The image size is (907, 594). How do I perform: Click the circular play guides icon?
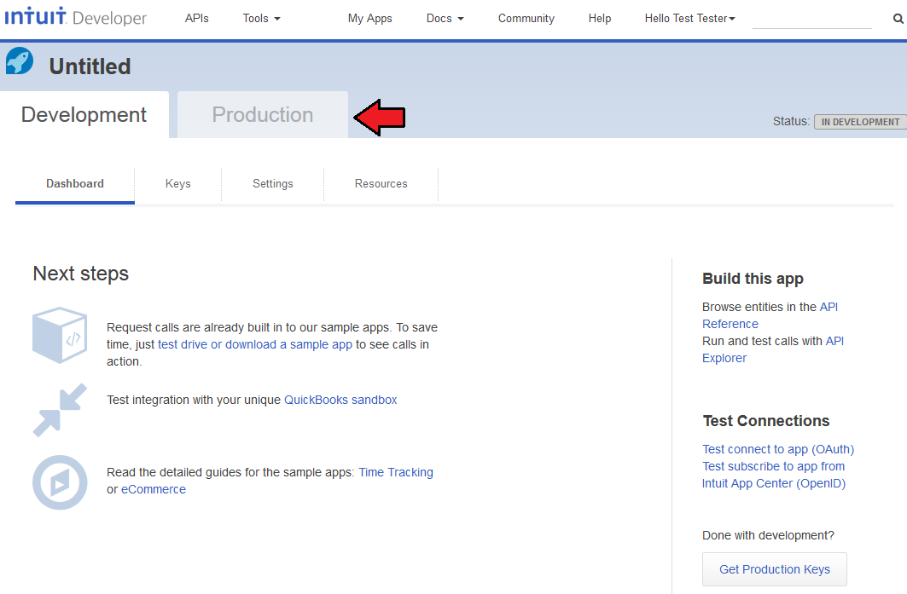pyautogui.click(x=61, y=482)
